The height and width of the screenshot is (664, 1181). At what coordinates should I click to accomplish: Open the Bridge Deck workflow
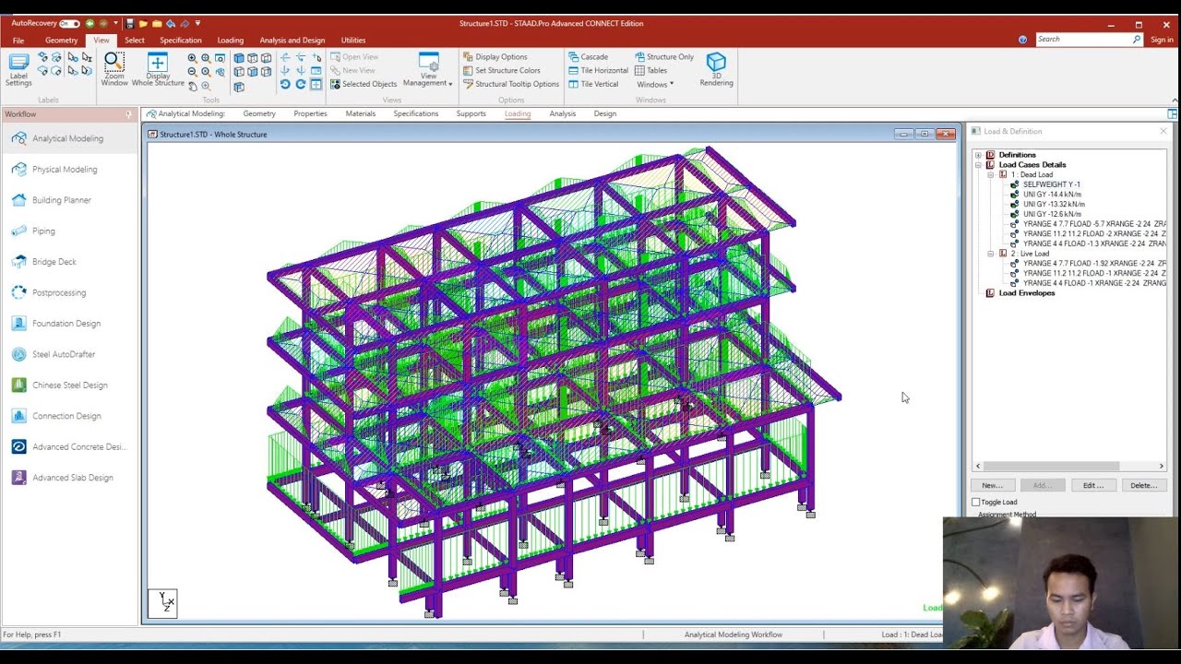pos(69,262)
